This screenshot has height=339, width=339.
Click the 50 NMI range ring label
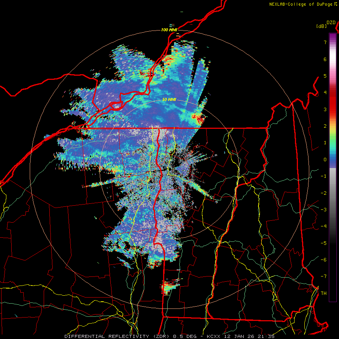(169, 99)
